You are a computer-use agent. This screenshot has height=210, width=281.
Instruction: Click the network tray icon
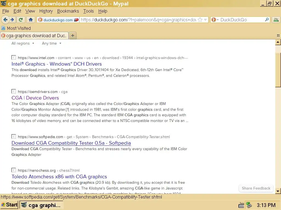[249, 205]
